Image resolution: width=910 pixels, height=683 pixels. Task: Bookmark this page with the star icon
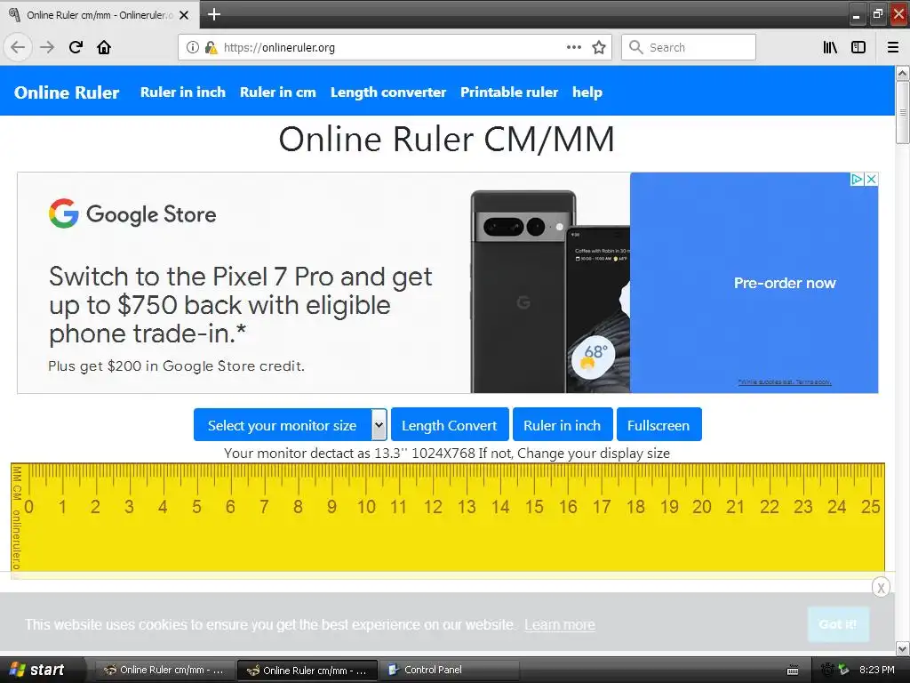599,47
